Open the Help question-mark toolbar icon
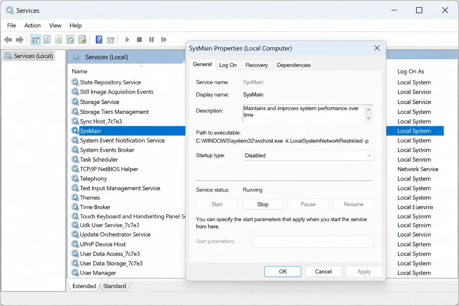 point(99,39)
